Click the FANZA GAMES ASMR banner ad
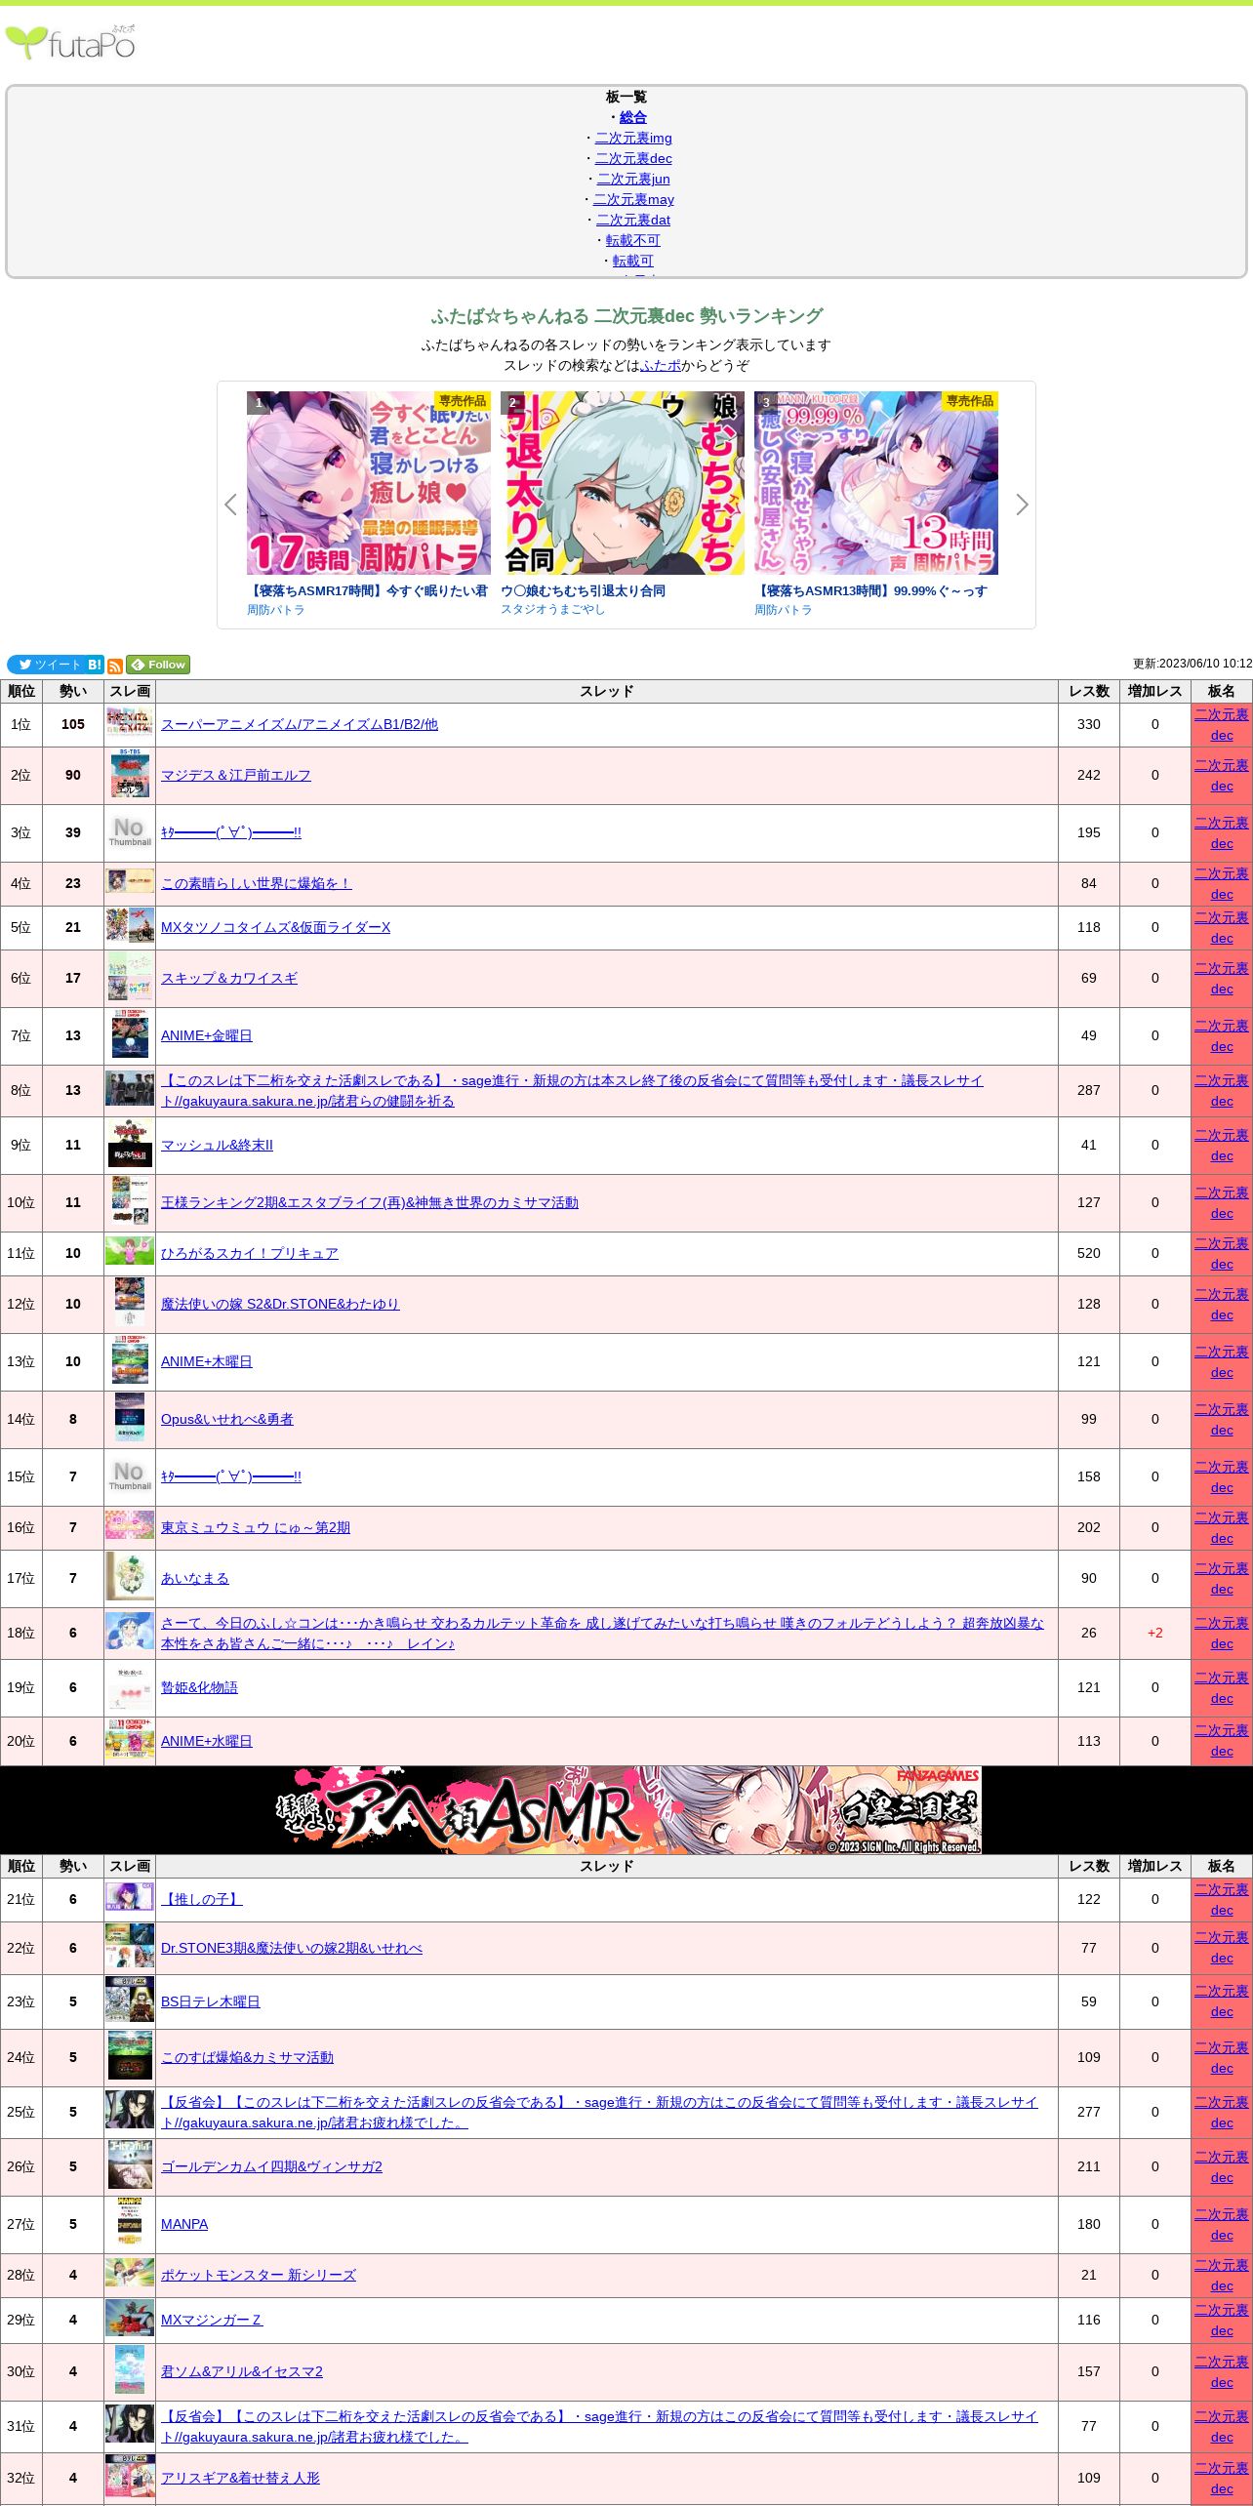Screen dimensions: 1253x2506 [626, 1810]
